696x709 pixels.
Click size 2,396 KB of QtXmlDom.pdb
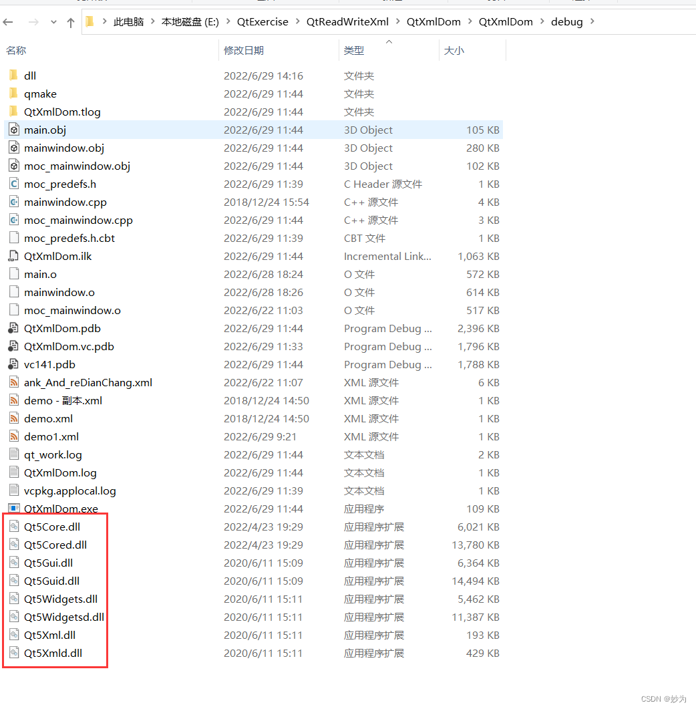point(478,328)
